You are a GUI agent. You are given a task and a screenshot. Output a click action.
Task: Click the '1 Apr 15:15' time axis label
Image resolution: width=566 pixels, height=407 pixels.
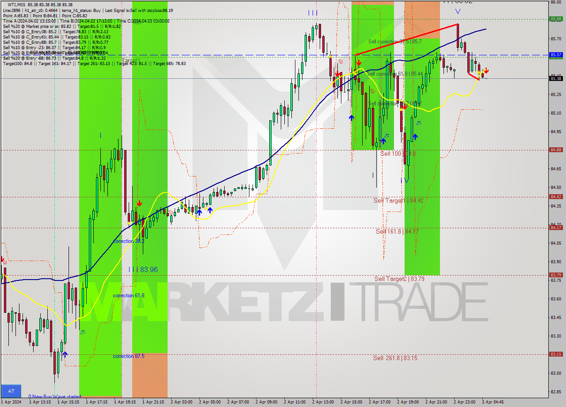point(68,402)
